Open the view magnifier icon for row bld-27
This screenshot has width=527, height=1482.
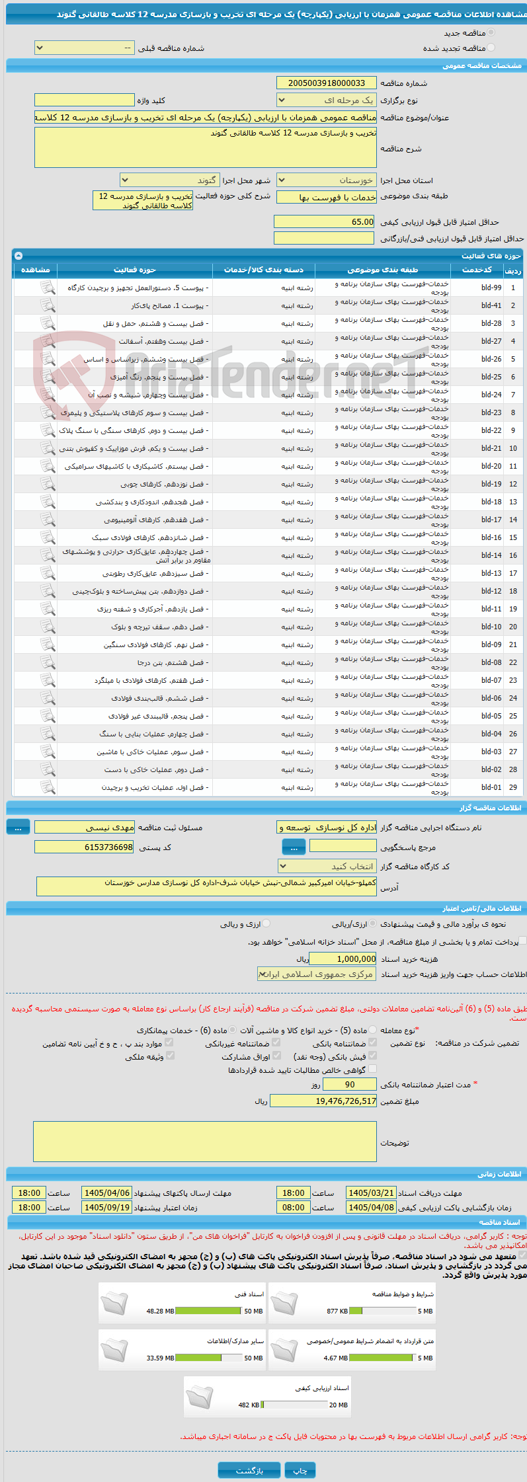(48, 341)
